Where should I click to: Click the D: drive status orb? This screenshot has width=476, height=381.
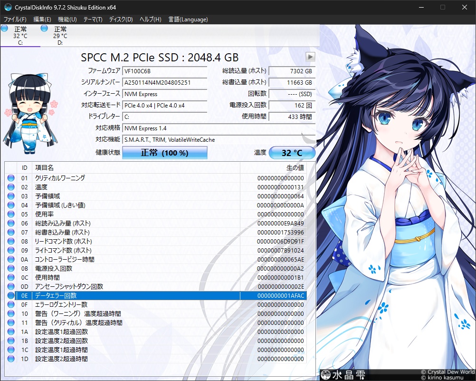(44, 29)
